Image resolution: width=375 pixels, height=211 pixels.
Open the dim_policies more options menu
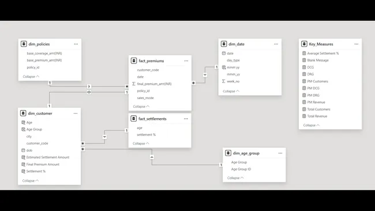[76, 44]
